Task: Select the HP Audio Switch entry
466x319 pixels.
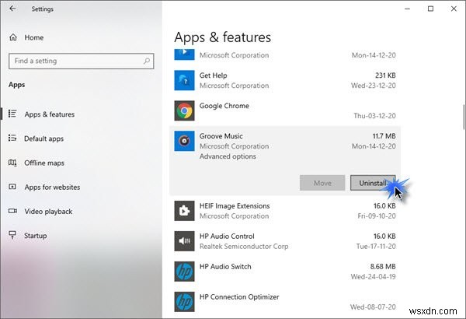Action: 285,272
